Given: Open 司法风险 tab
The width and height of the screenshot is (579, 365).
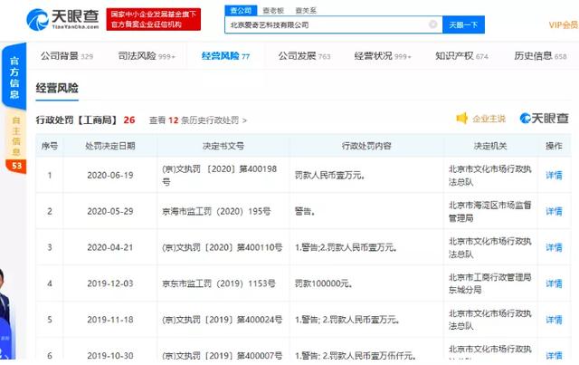Looking at the screenshot, I should [x=147, y=56].
